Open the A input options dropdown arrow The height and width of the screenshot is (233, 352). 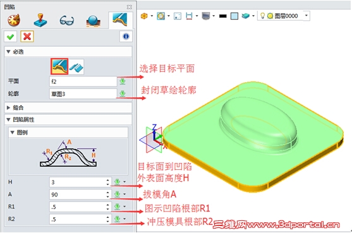tap(124, 194)
